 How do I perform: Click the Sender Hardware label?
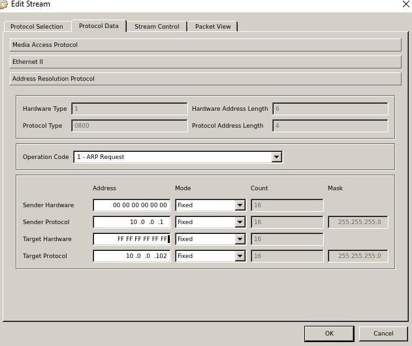48,205
